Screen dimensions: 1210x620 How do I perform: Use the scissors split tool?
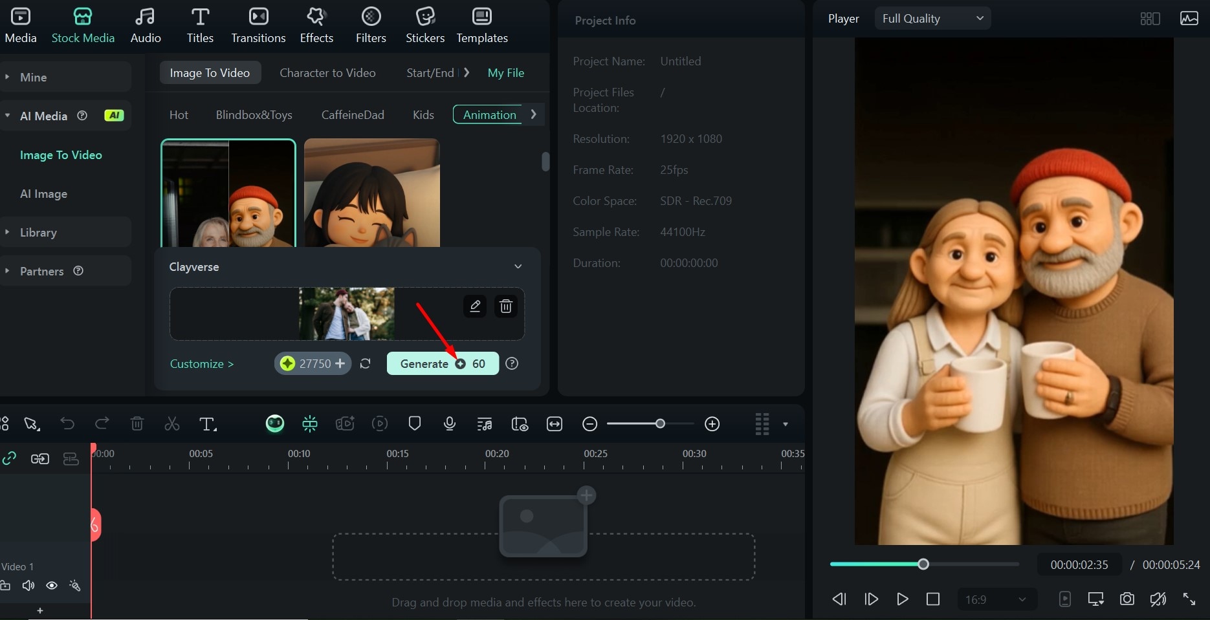point(171,423)
